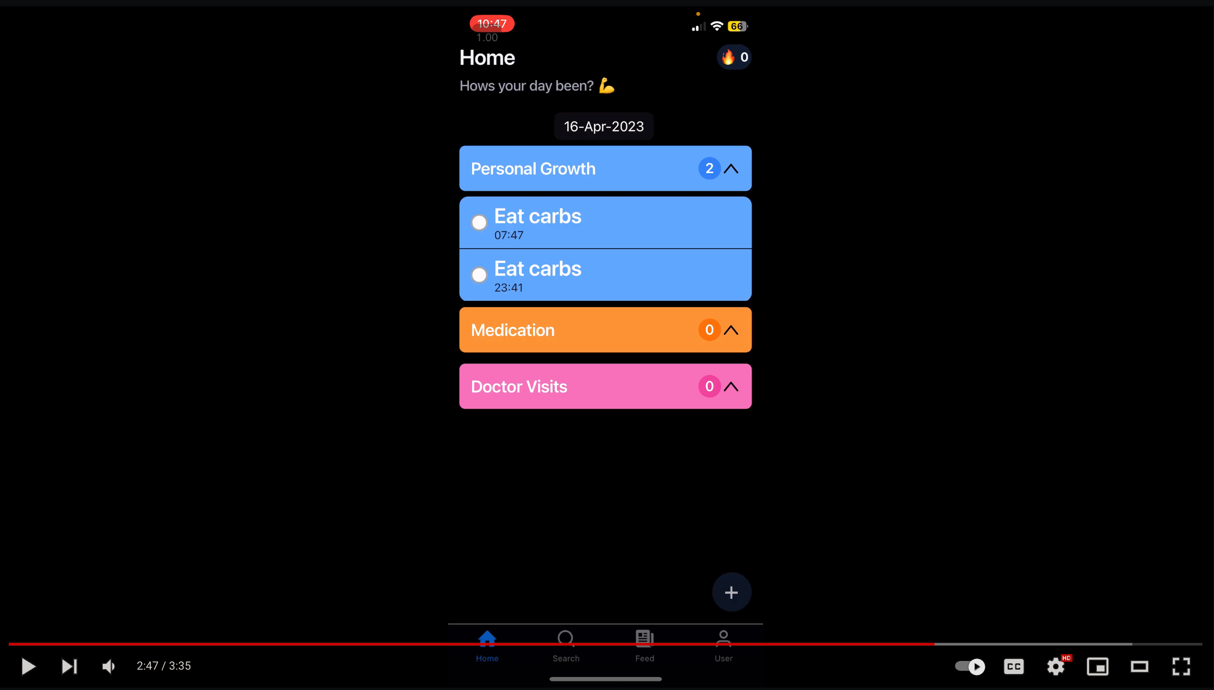Skip to next video

[x=69, y=666]
